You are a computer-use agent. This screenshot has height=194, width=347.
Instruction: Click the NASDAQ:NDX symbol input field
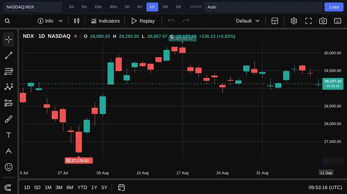(x=33, y=7)
